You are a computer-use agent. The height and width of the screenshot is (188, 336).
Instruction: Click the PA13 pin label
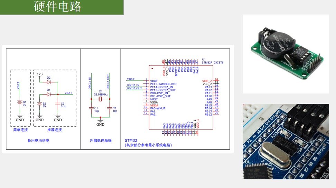pos(208,87)
